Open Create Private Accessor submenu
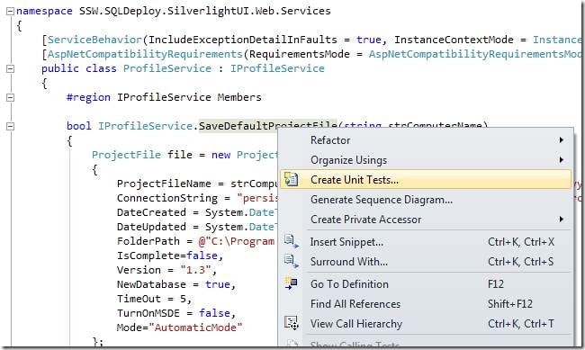Screen dimensions: 585x350 click(426, 220)
